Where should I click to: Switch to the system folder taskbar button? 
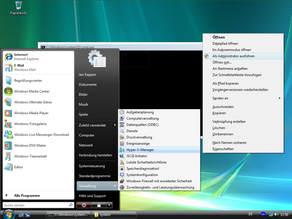pos(114,215)
